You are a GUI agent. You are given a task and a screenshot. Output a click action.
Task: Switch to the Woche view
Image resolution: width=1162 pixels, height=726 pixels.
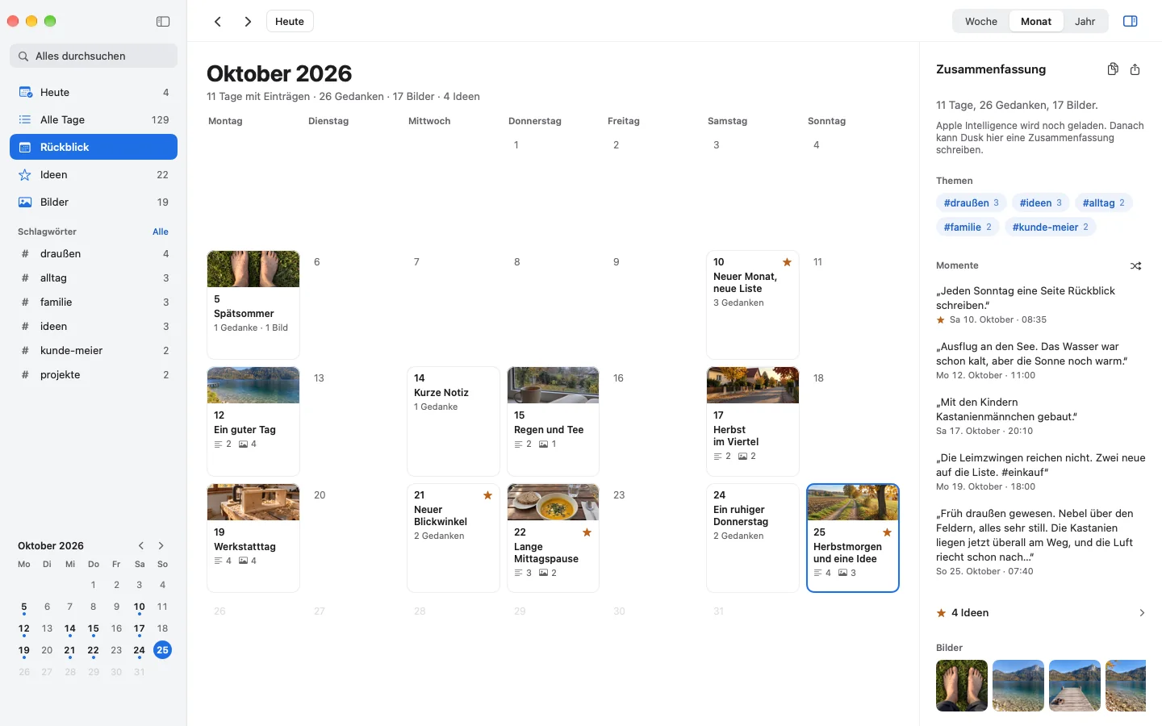981,22
